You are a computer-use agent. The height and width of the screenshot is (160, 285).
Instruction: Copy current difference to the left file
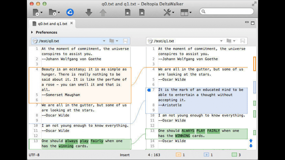[142, 12]
